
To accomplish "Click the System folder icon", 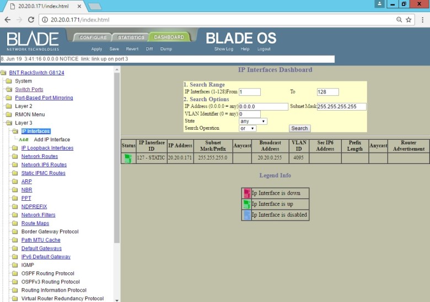I will pos(9,81).
